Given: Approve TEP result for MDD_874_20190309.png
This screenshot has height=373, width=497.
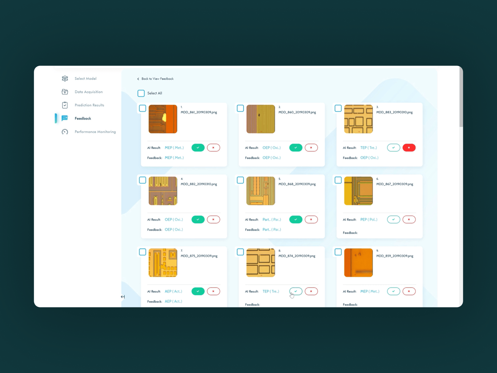Looking at the screenshot, I should [296, 291].
